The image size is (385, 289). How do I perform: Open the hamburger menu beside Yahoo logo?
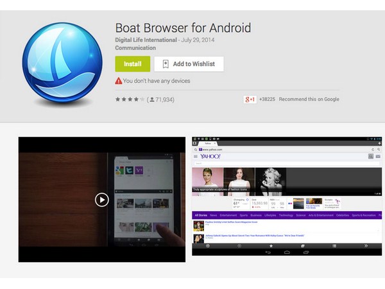tap(196, 156)
